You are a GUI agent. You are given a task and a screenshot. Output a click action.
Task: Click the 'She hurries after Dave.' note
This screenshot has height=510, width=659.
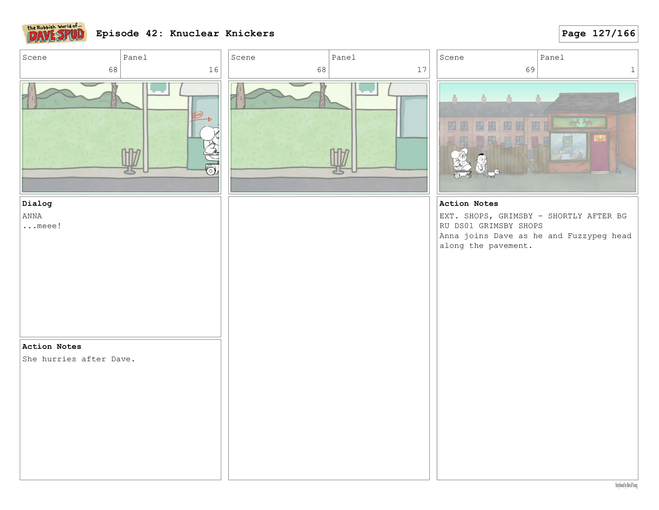(79, 359)
